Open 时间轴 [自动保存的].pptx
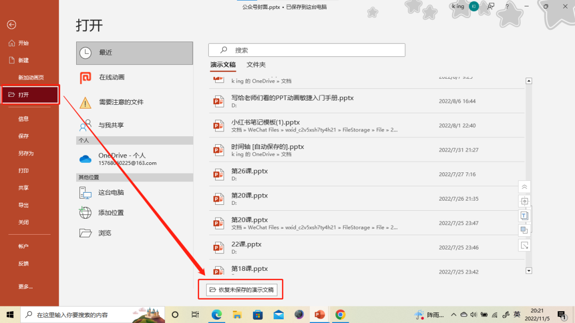Image resolution: width=575 pixels, height=323 pixels. pyautogui.click(x=367, y=150)
